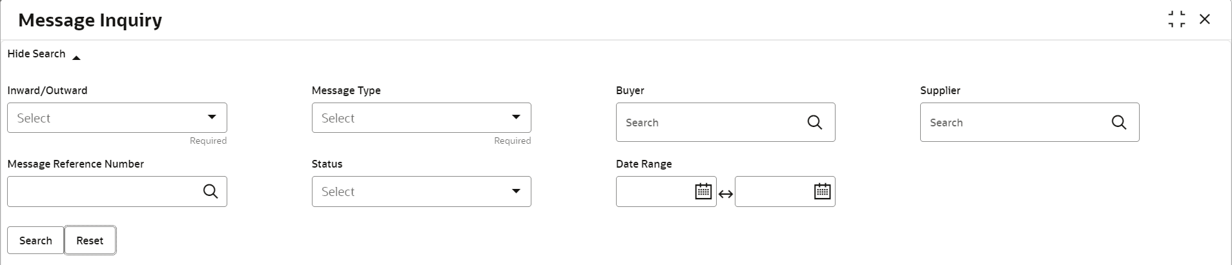
Task: Click into the Message Reference Number field
Action: pos(103,191)
